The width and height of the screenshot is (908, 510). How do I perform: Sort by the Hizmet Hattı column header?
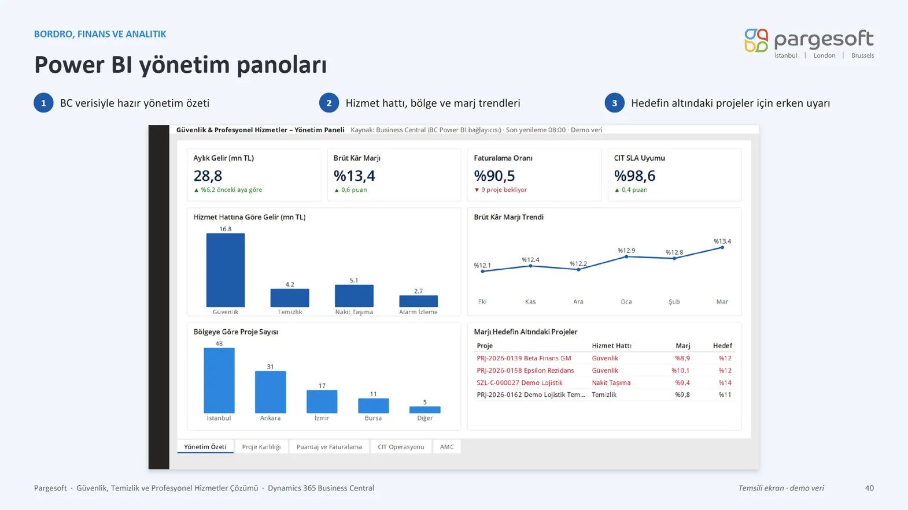pyautogui.click(x=611, y=345)
